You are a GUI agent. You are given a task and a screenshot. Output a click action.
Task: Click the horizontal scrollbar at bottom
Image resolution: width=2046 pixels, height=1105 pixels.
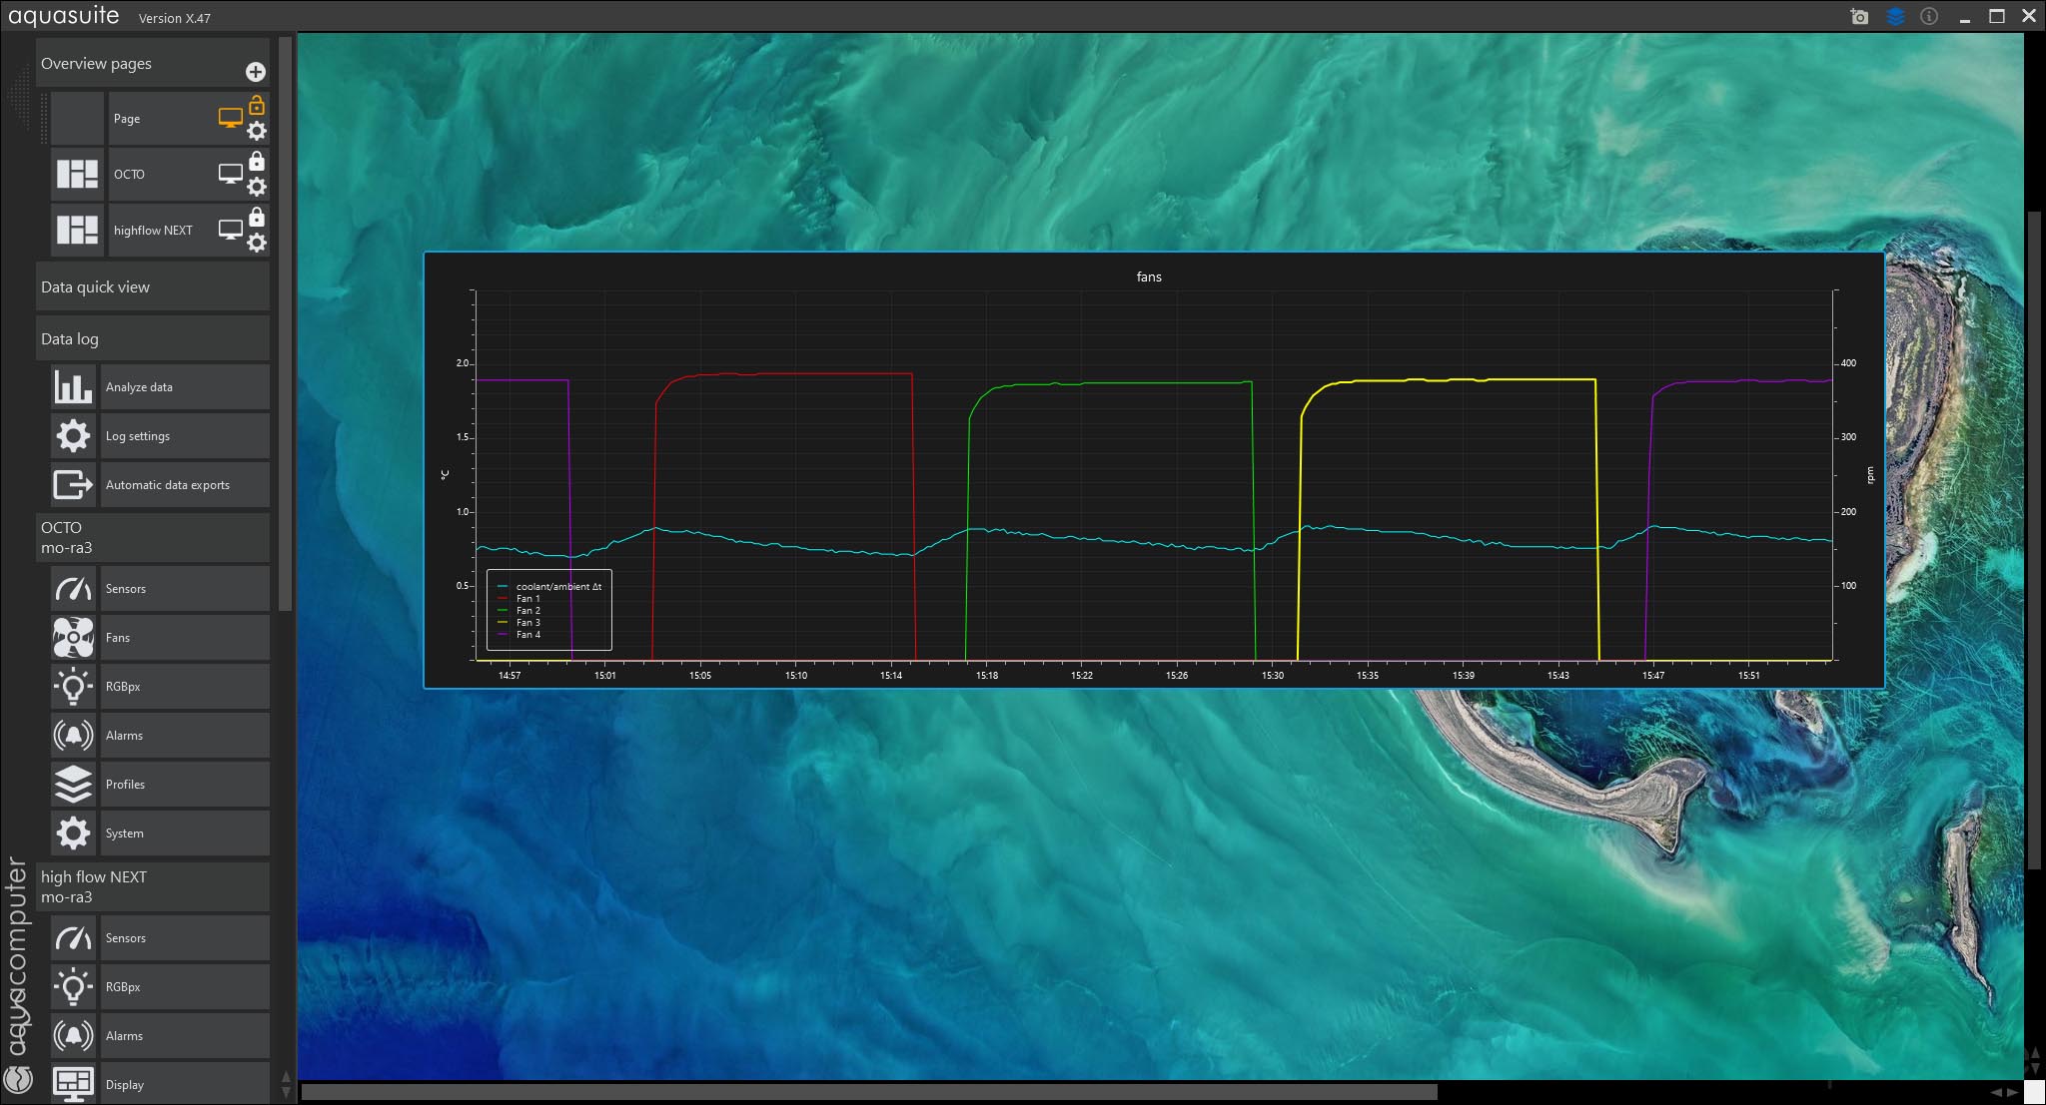(x=868, y=1092)
